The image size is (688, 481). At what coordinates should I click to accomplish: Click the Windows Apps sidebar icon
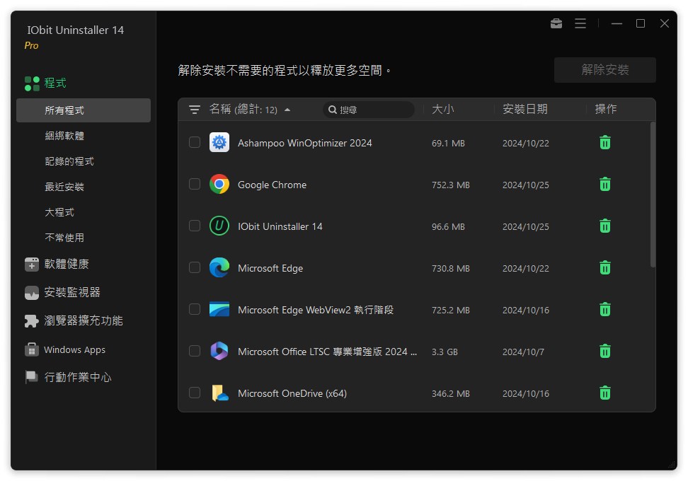(x=32, y=349)
